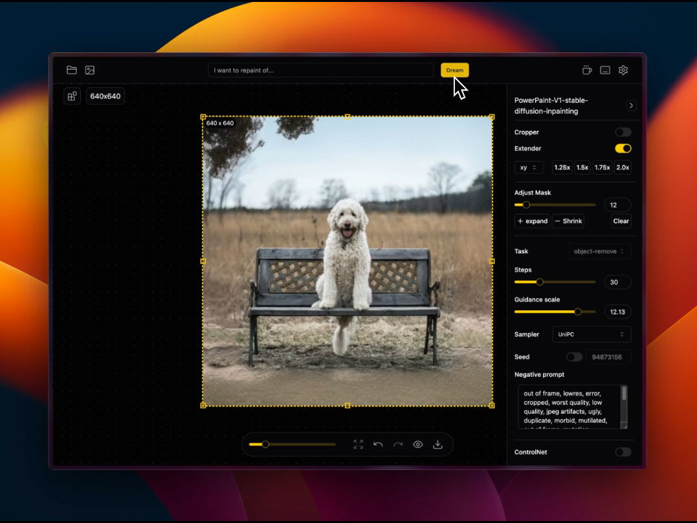Enable the Cropper toggle
Viewport: 697px width, 523px height.
point(623,133)
